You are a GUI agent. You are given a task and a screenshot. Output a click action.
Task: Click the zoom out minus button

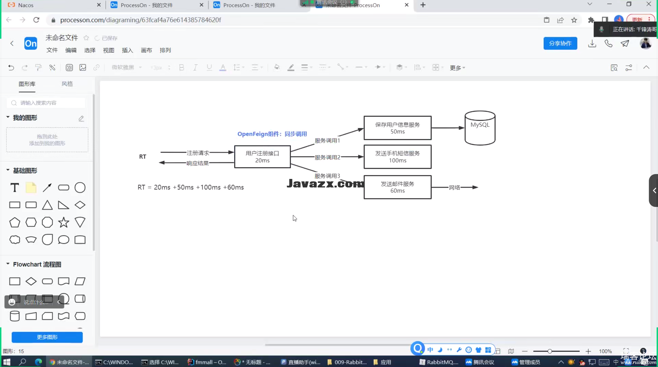[x=525, y=351]
